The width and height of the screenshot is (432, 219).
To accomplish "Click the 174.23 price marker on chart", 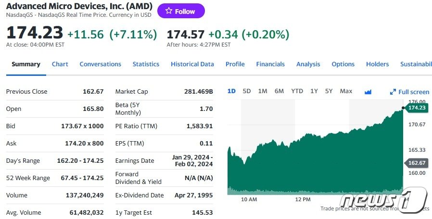I will [x=417, y=108].
